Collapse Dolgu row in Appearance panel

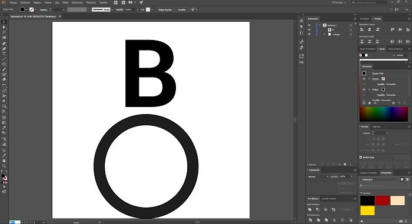coord(369,89)
